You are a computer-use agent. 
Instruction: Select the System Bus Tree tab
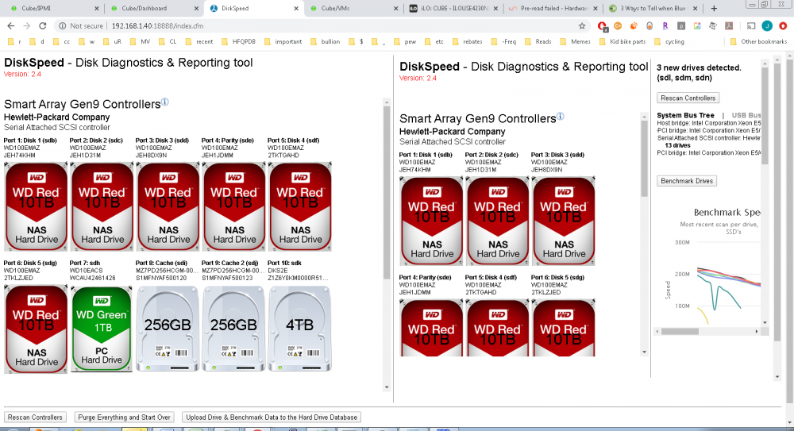tap(685, 115)
